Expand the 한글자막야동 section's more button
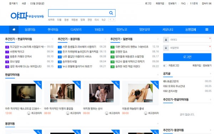This screenshot has height=134, width=214. (x=158, y=75)
